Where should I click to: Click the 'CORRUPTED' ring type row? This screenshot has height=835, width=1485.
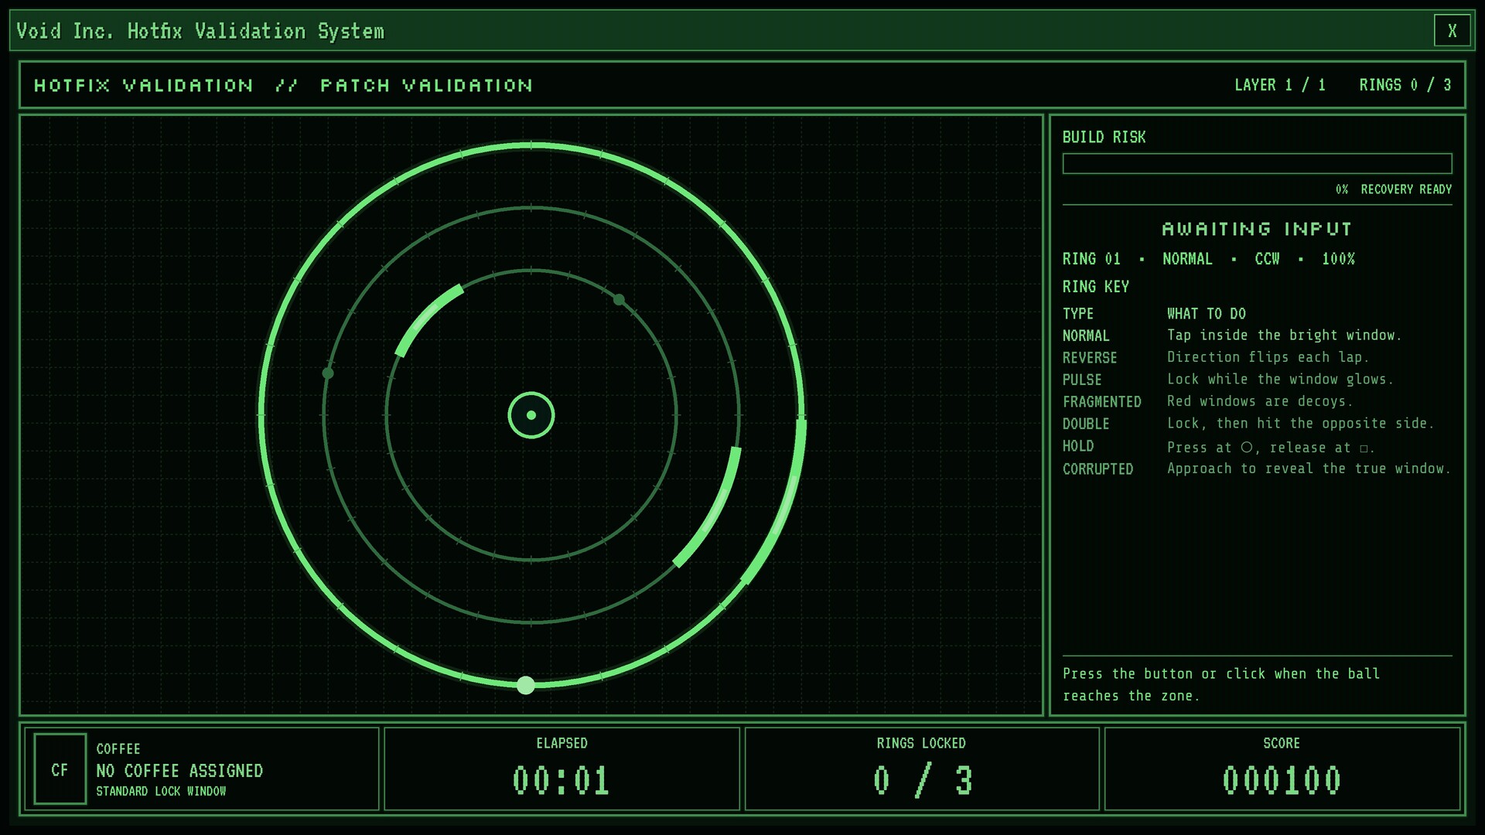[1257, 469]
